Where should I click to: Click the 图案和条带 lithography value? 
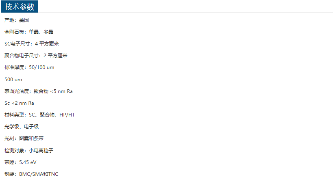31,138
